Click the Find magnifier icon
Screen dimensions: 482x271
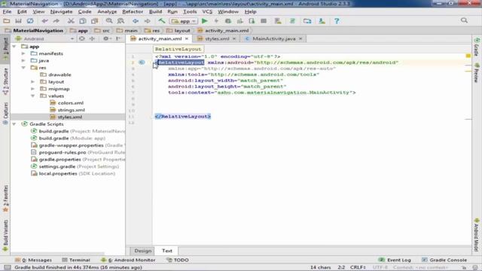click(109, 21)
